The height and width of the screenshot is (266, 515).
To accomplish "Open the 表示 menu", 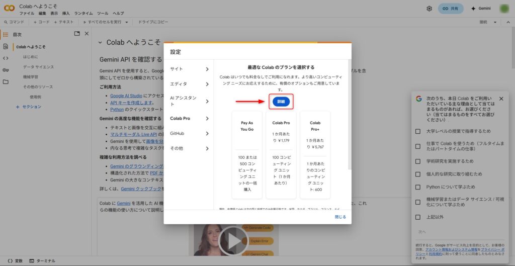I will point(54,14).
